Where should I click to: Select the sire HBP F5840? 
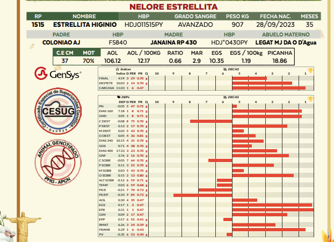(118, 42)
